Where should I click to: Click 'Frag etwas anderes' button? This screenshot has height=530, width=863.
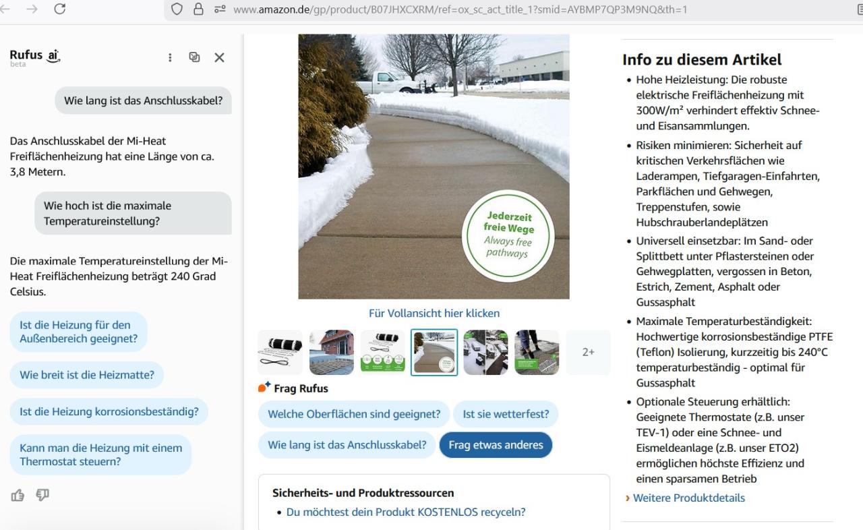point(496,445)
